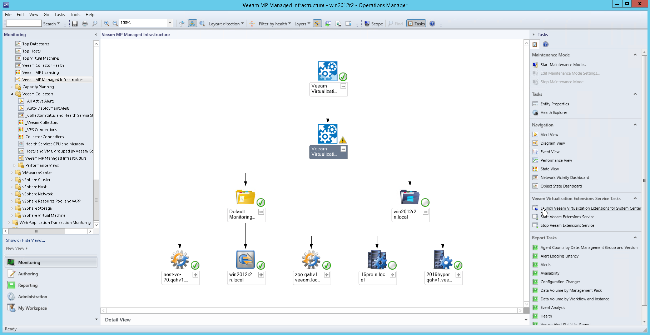Open Alert View navigation link
Image resolution: width=650 pixels, height=335 pixels.
click(549, 135)
